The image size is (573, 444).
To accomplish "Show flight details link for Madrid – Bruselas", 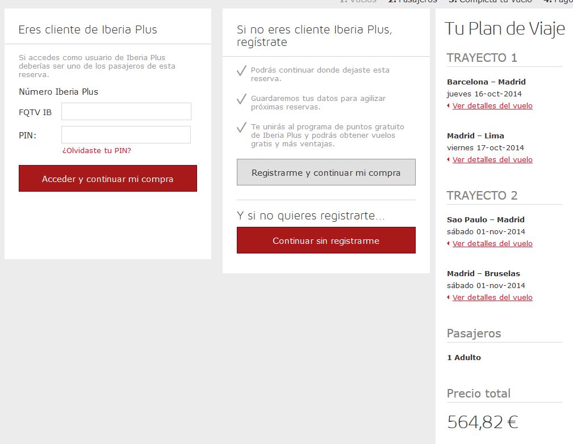I will 492,298.
